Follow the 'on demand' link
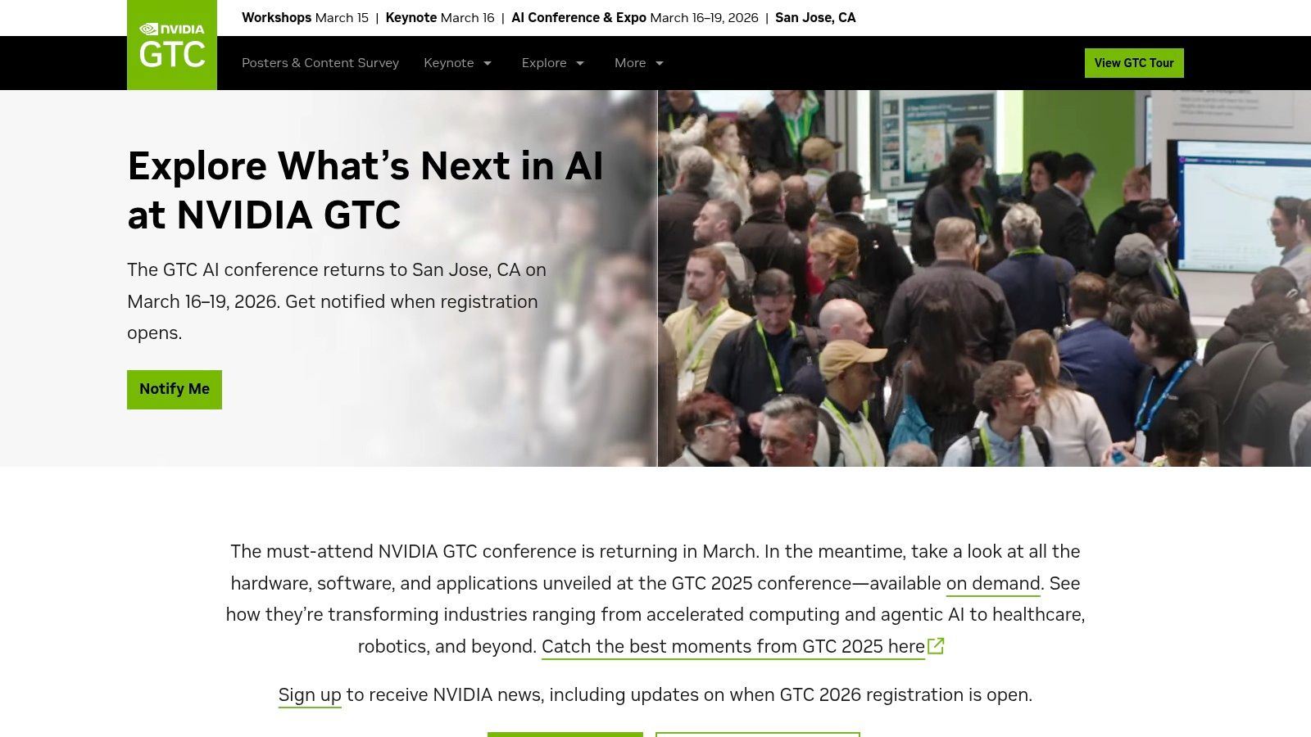 pyautogui.click(x=992, y=583)
